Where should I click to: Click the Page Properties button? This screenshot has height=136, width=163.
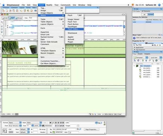(92, 129)
